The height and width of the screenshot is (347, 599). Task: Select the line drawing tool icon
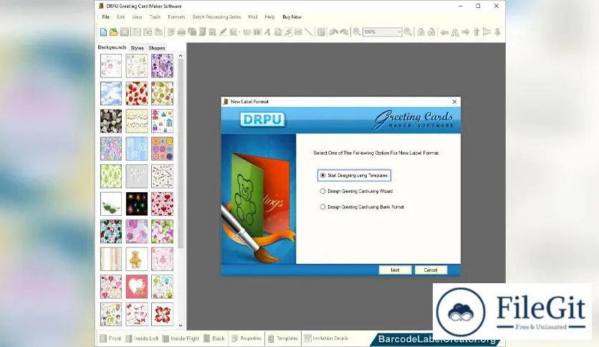tap(309, 32)
